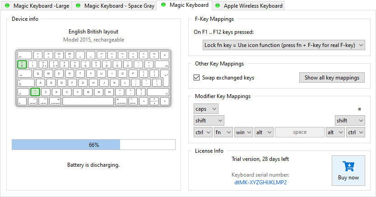376x197 pixels.
Task: Click the Model 2015, rechargeable text
Action: (x=93, y=40)
